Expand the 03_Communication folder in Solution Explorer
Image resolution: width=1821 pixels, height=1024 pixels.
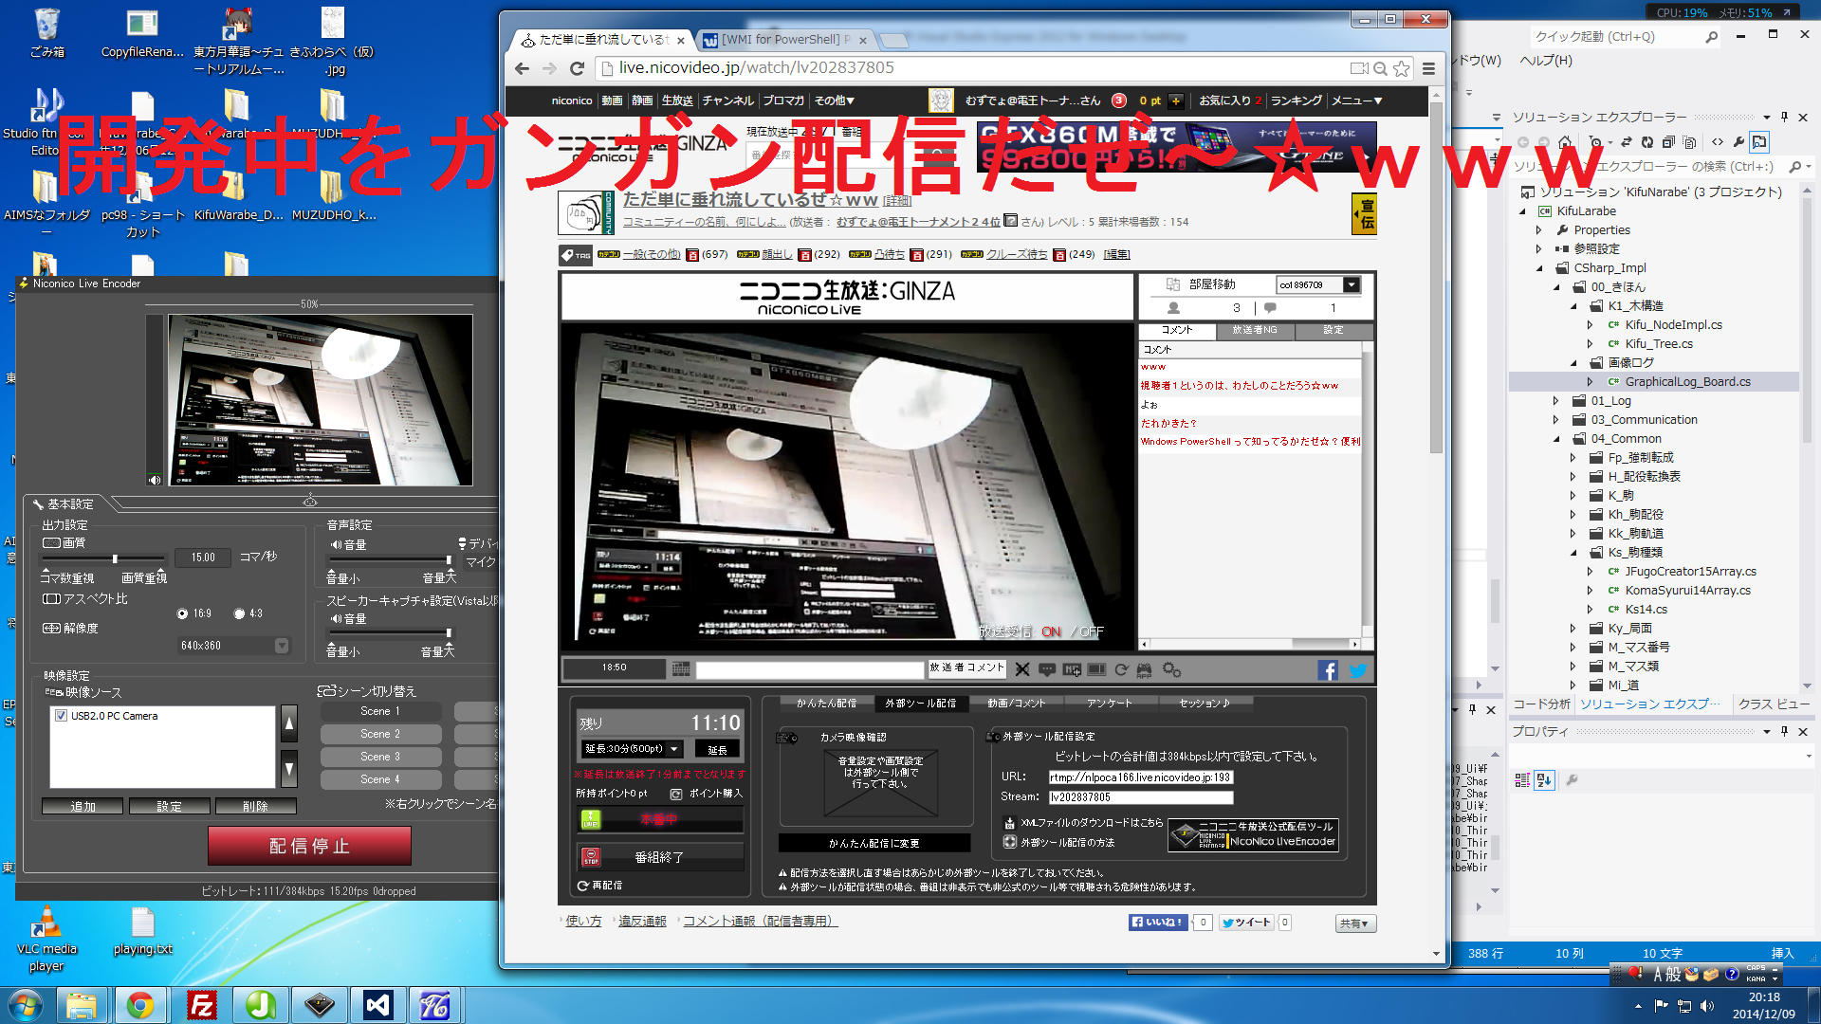pos(1555,420)
